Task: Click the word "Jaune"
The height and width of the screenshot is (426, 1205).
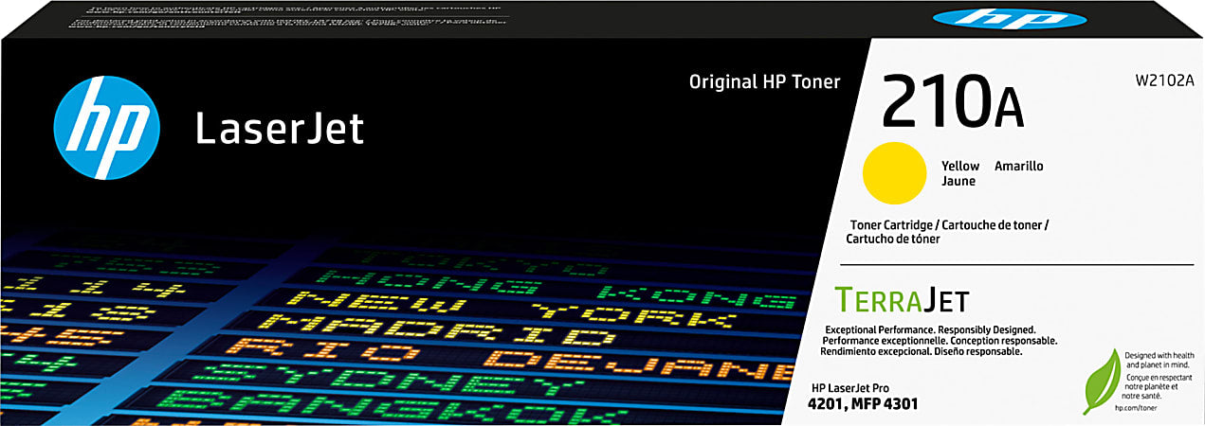Action: 958,181
